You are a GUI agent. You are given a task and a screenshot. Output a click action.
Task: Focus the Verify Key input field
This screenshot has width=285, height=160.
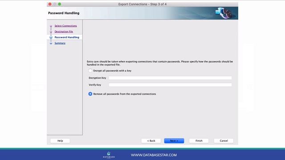[170, 85]
